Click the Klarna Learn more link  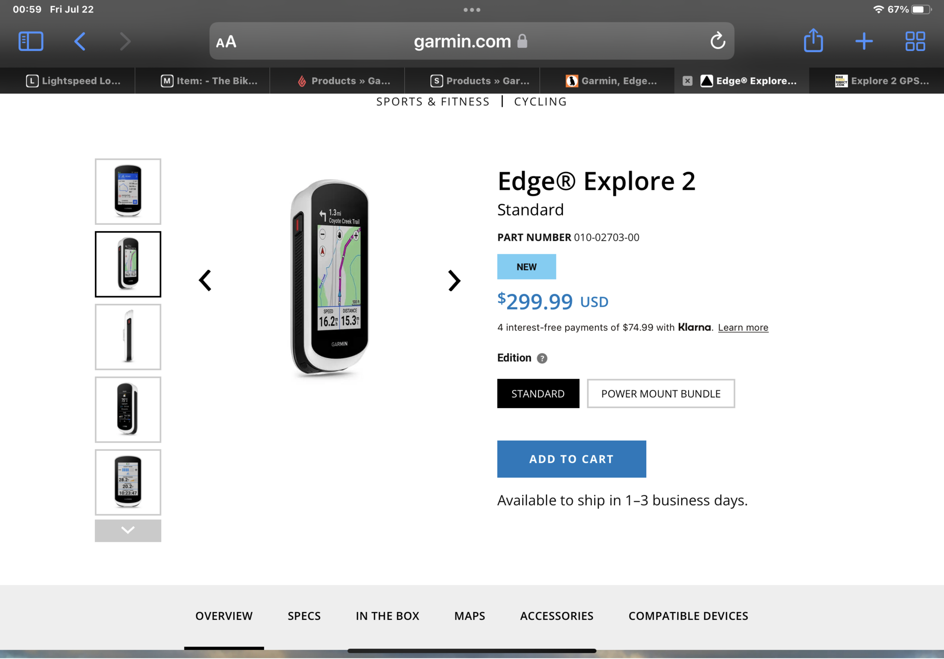point(743,327)
